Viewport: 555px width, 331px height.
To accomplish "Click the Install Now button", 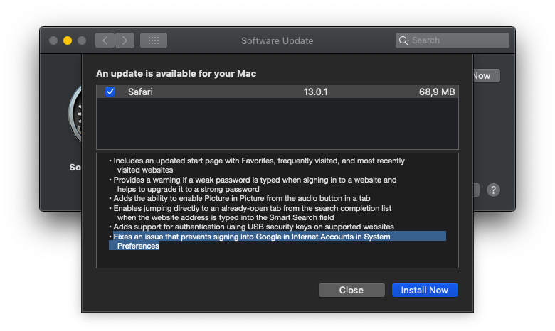I will pyautogui.click(x=425, y=290).
